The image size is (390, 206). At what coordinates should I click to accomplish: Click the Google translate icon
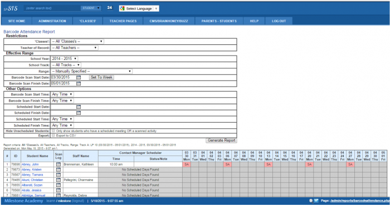[122, 8]
